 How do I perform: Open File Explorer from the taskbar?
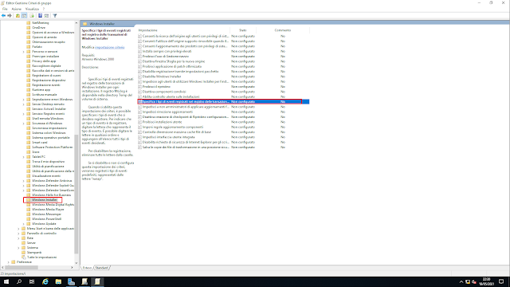(58, 281)
